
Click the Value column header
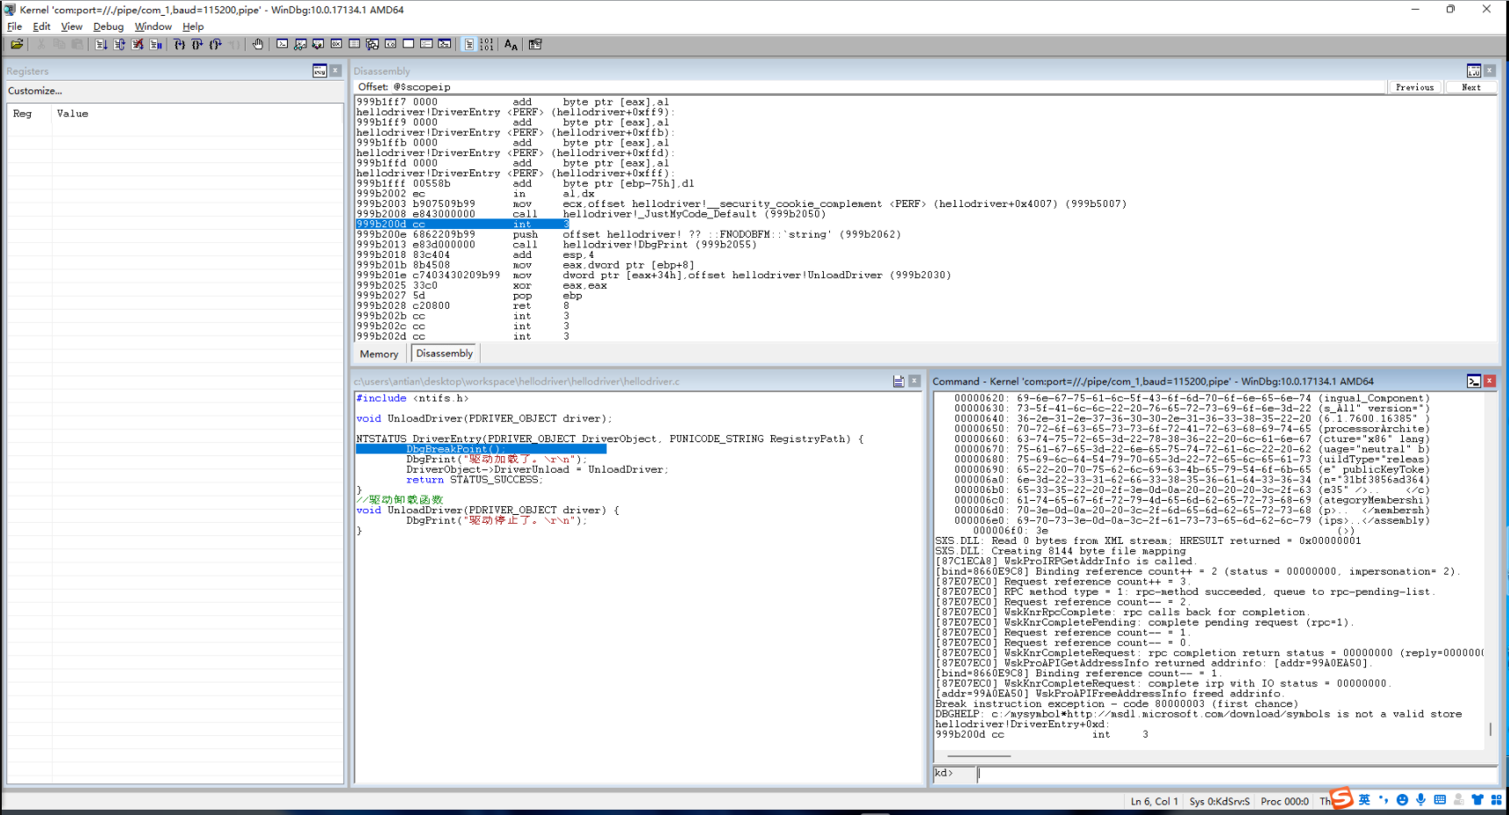[x=197, y=114]
